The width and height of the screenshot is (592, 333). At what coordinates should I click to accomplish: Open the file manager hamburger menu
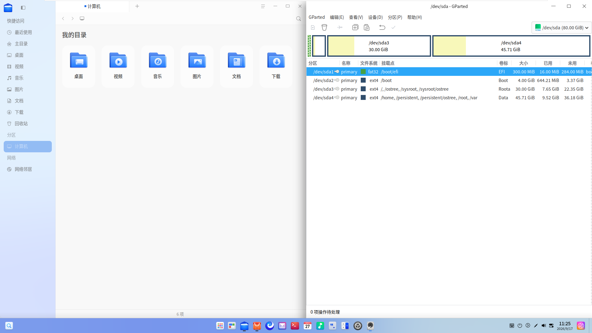[263, 6]
